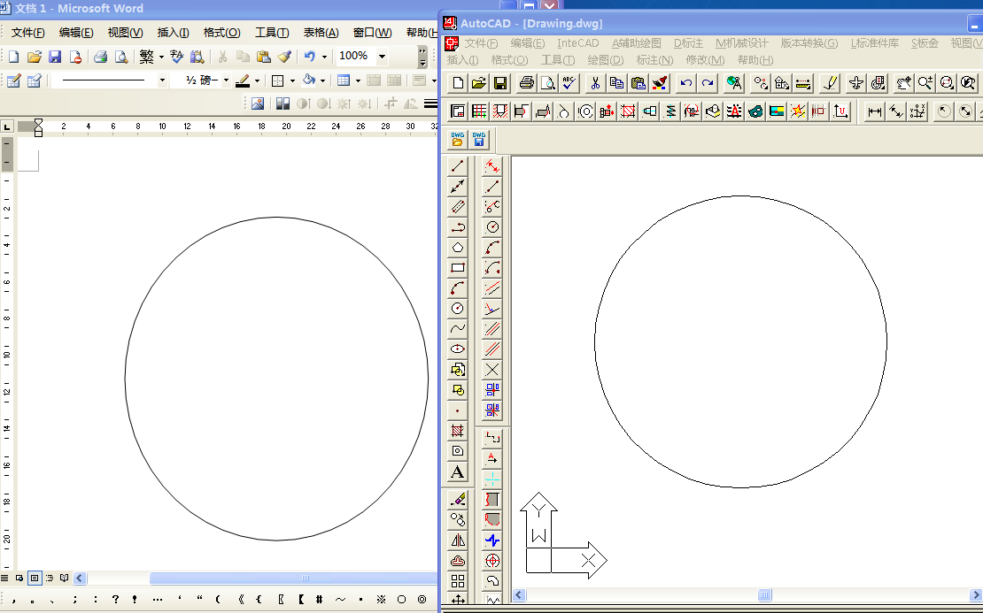Screen dimensions: 983x613
Task: Click the tab-stop selector on Word's ruler
Action: (7, 126)
